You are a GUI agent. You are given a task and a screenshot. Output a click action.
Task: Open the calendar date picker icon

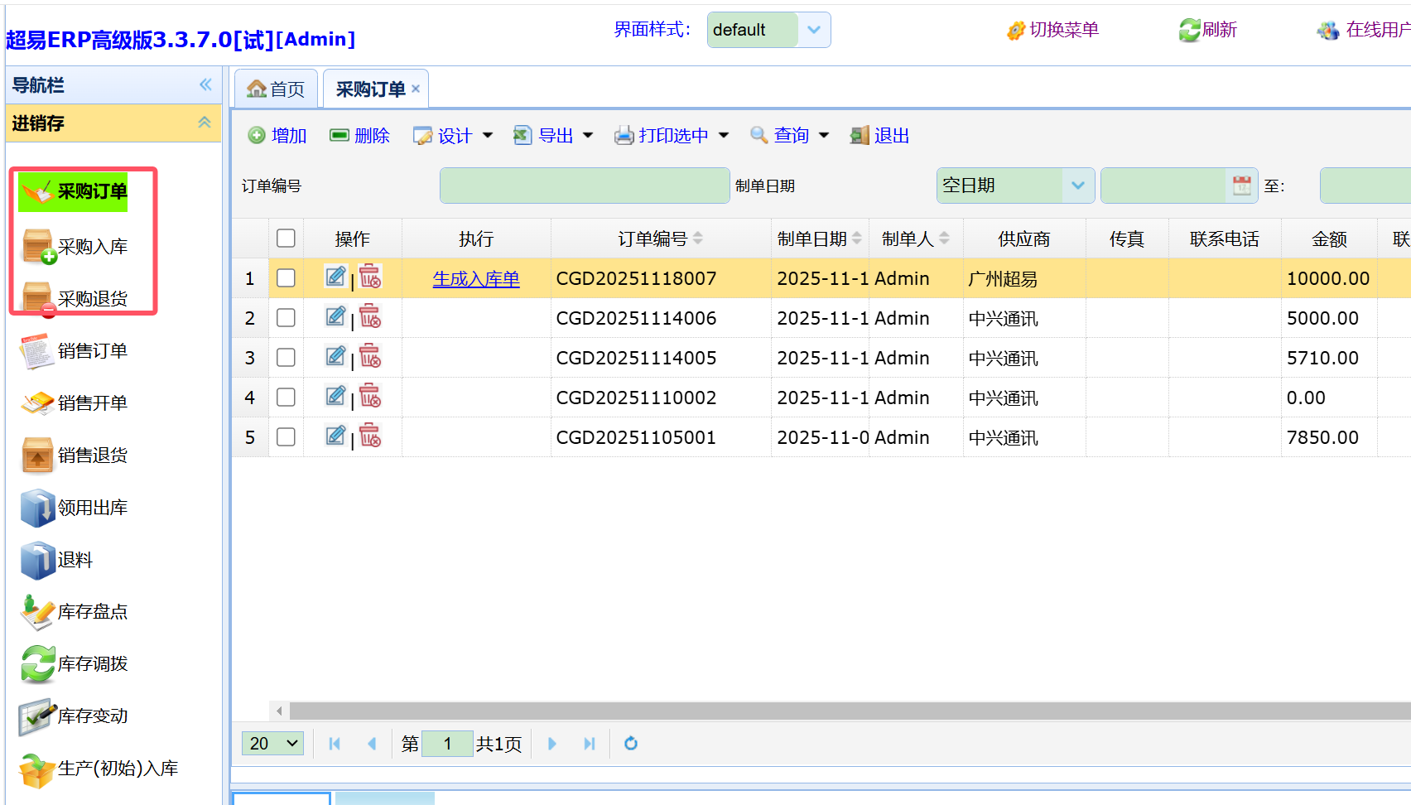pyautogui.click(x=1241, y=186)
